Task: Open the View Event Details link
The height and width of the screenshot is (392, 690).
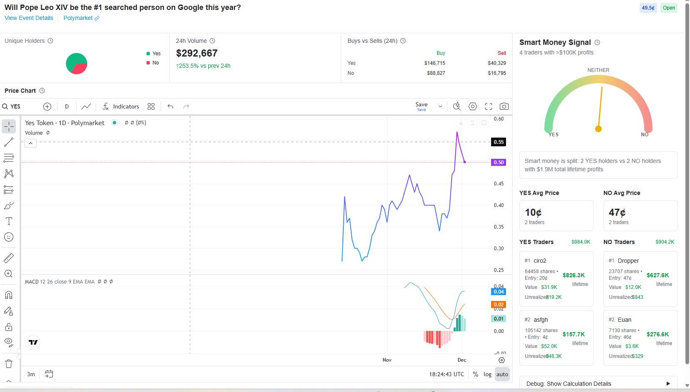Action: coord(29,18)
